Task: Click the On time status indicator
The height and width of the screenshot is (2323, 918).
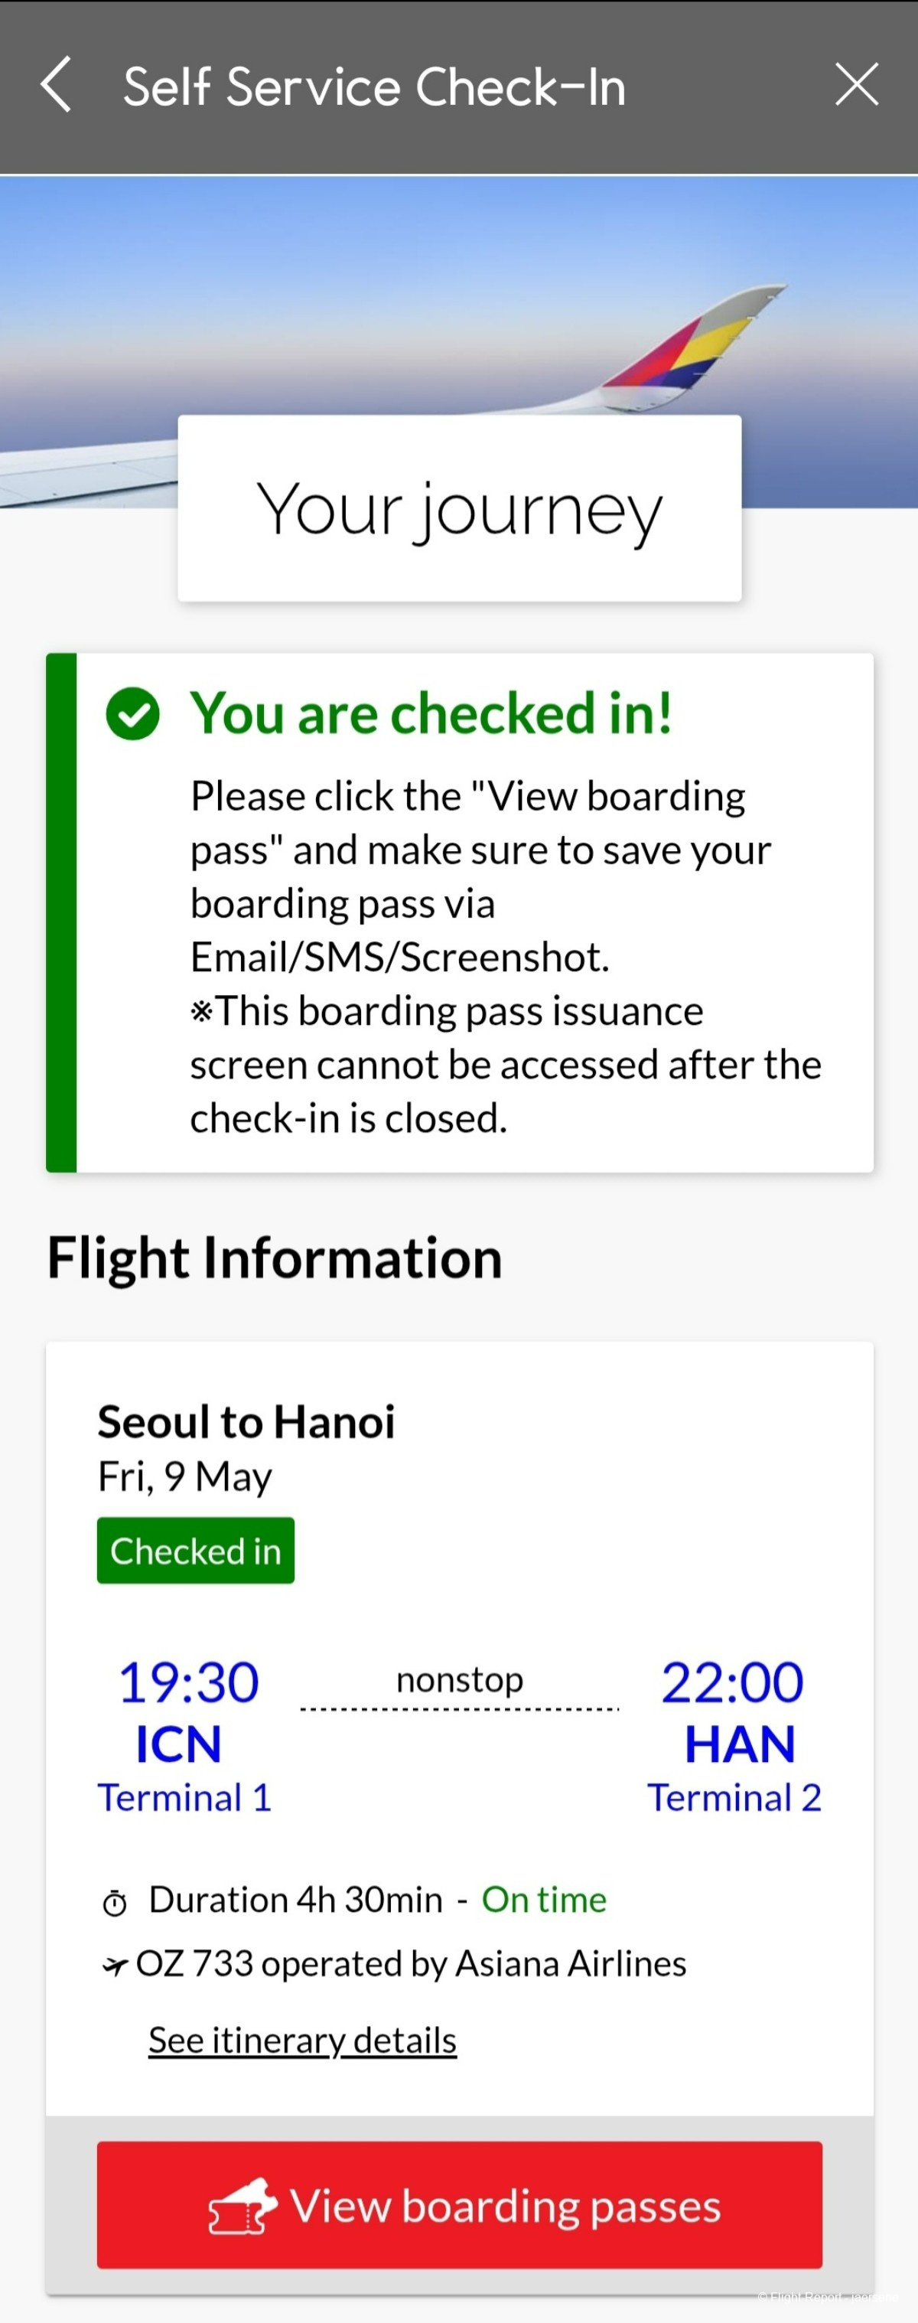Action: point(544,1899)
